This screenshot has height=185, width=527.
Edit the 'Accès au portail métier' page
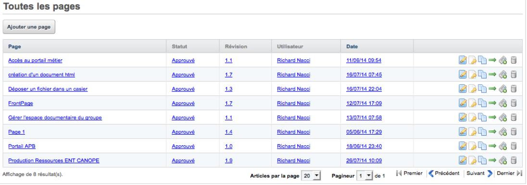[463, 60]
